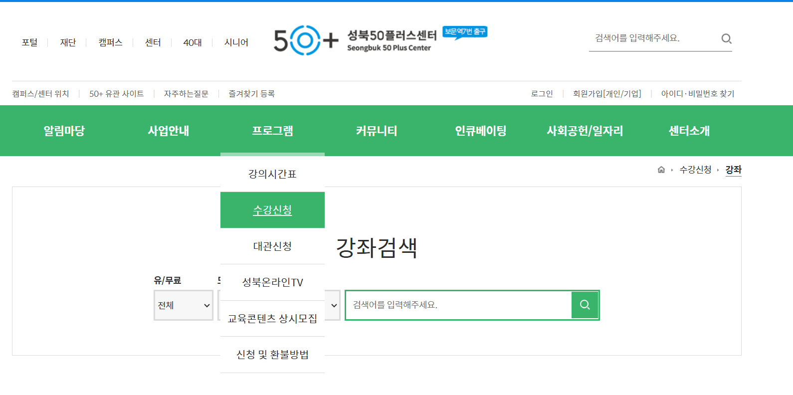Click 캠퍼스/센터 위치 link
Image resolution: width=793 pixels, height=395 pixels.
40,94
